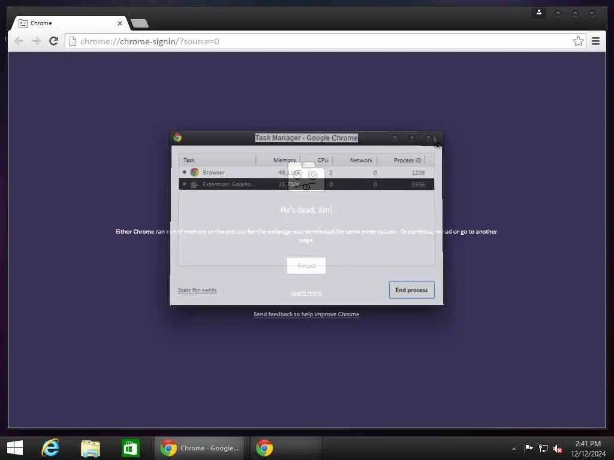This screenshot has width=614, height=460.
Task: Click process ID 1208 cell
Action: [418, 172]
